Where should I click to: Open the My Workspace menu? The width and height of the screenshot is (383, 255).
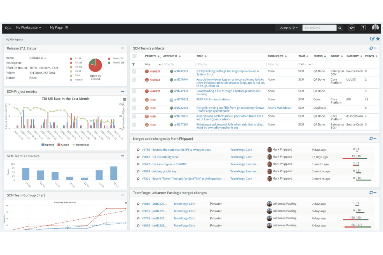28,28
